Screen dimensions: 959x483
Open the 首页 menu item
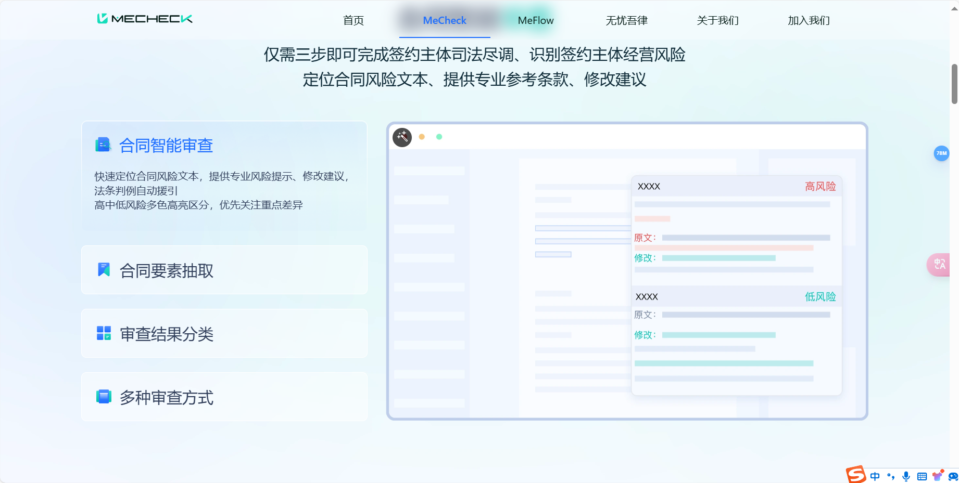[x=353, y=20]
